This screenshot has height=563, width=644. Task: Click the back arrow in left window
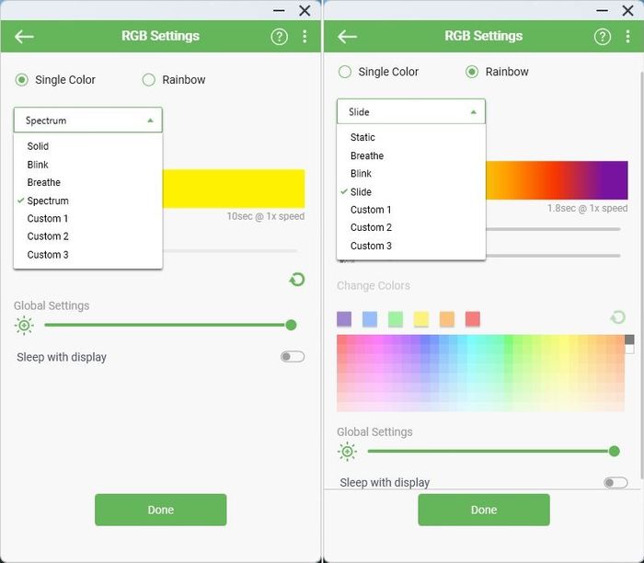pyautogui.click(x=25, y=37)
